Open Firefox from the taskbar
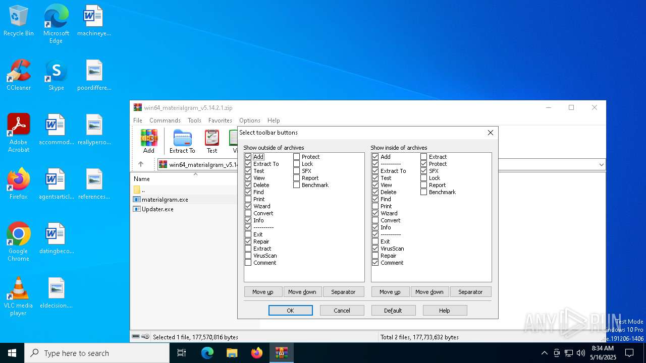 click(257, 353)
